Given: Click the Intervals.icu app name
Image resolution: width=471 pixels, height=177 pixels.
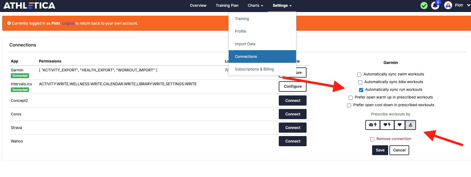Looking at the screenshot, I should (x=21, y=84).
